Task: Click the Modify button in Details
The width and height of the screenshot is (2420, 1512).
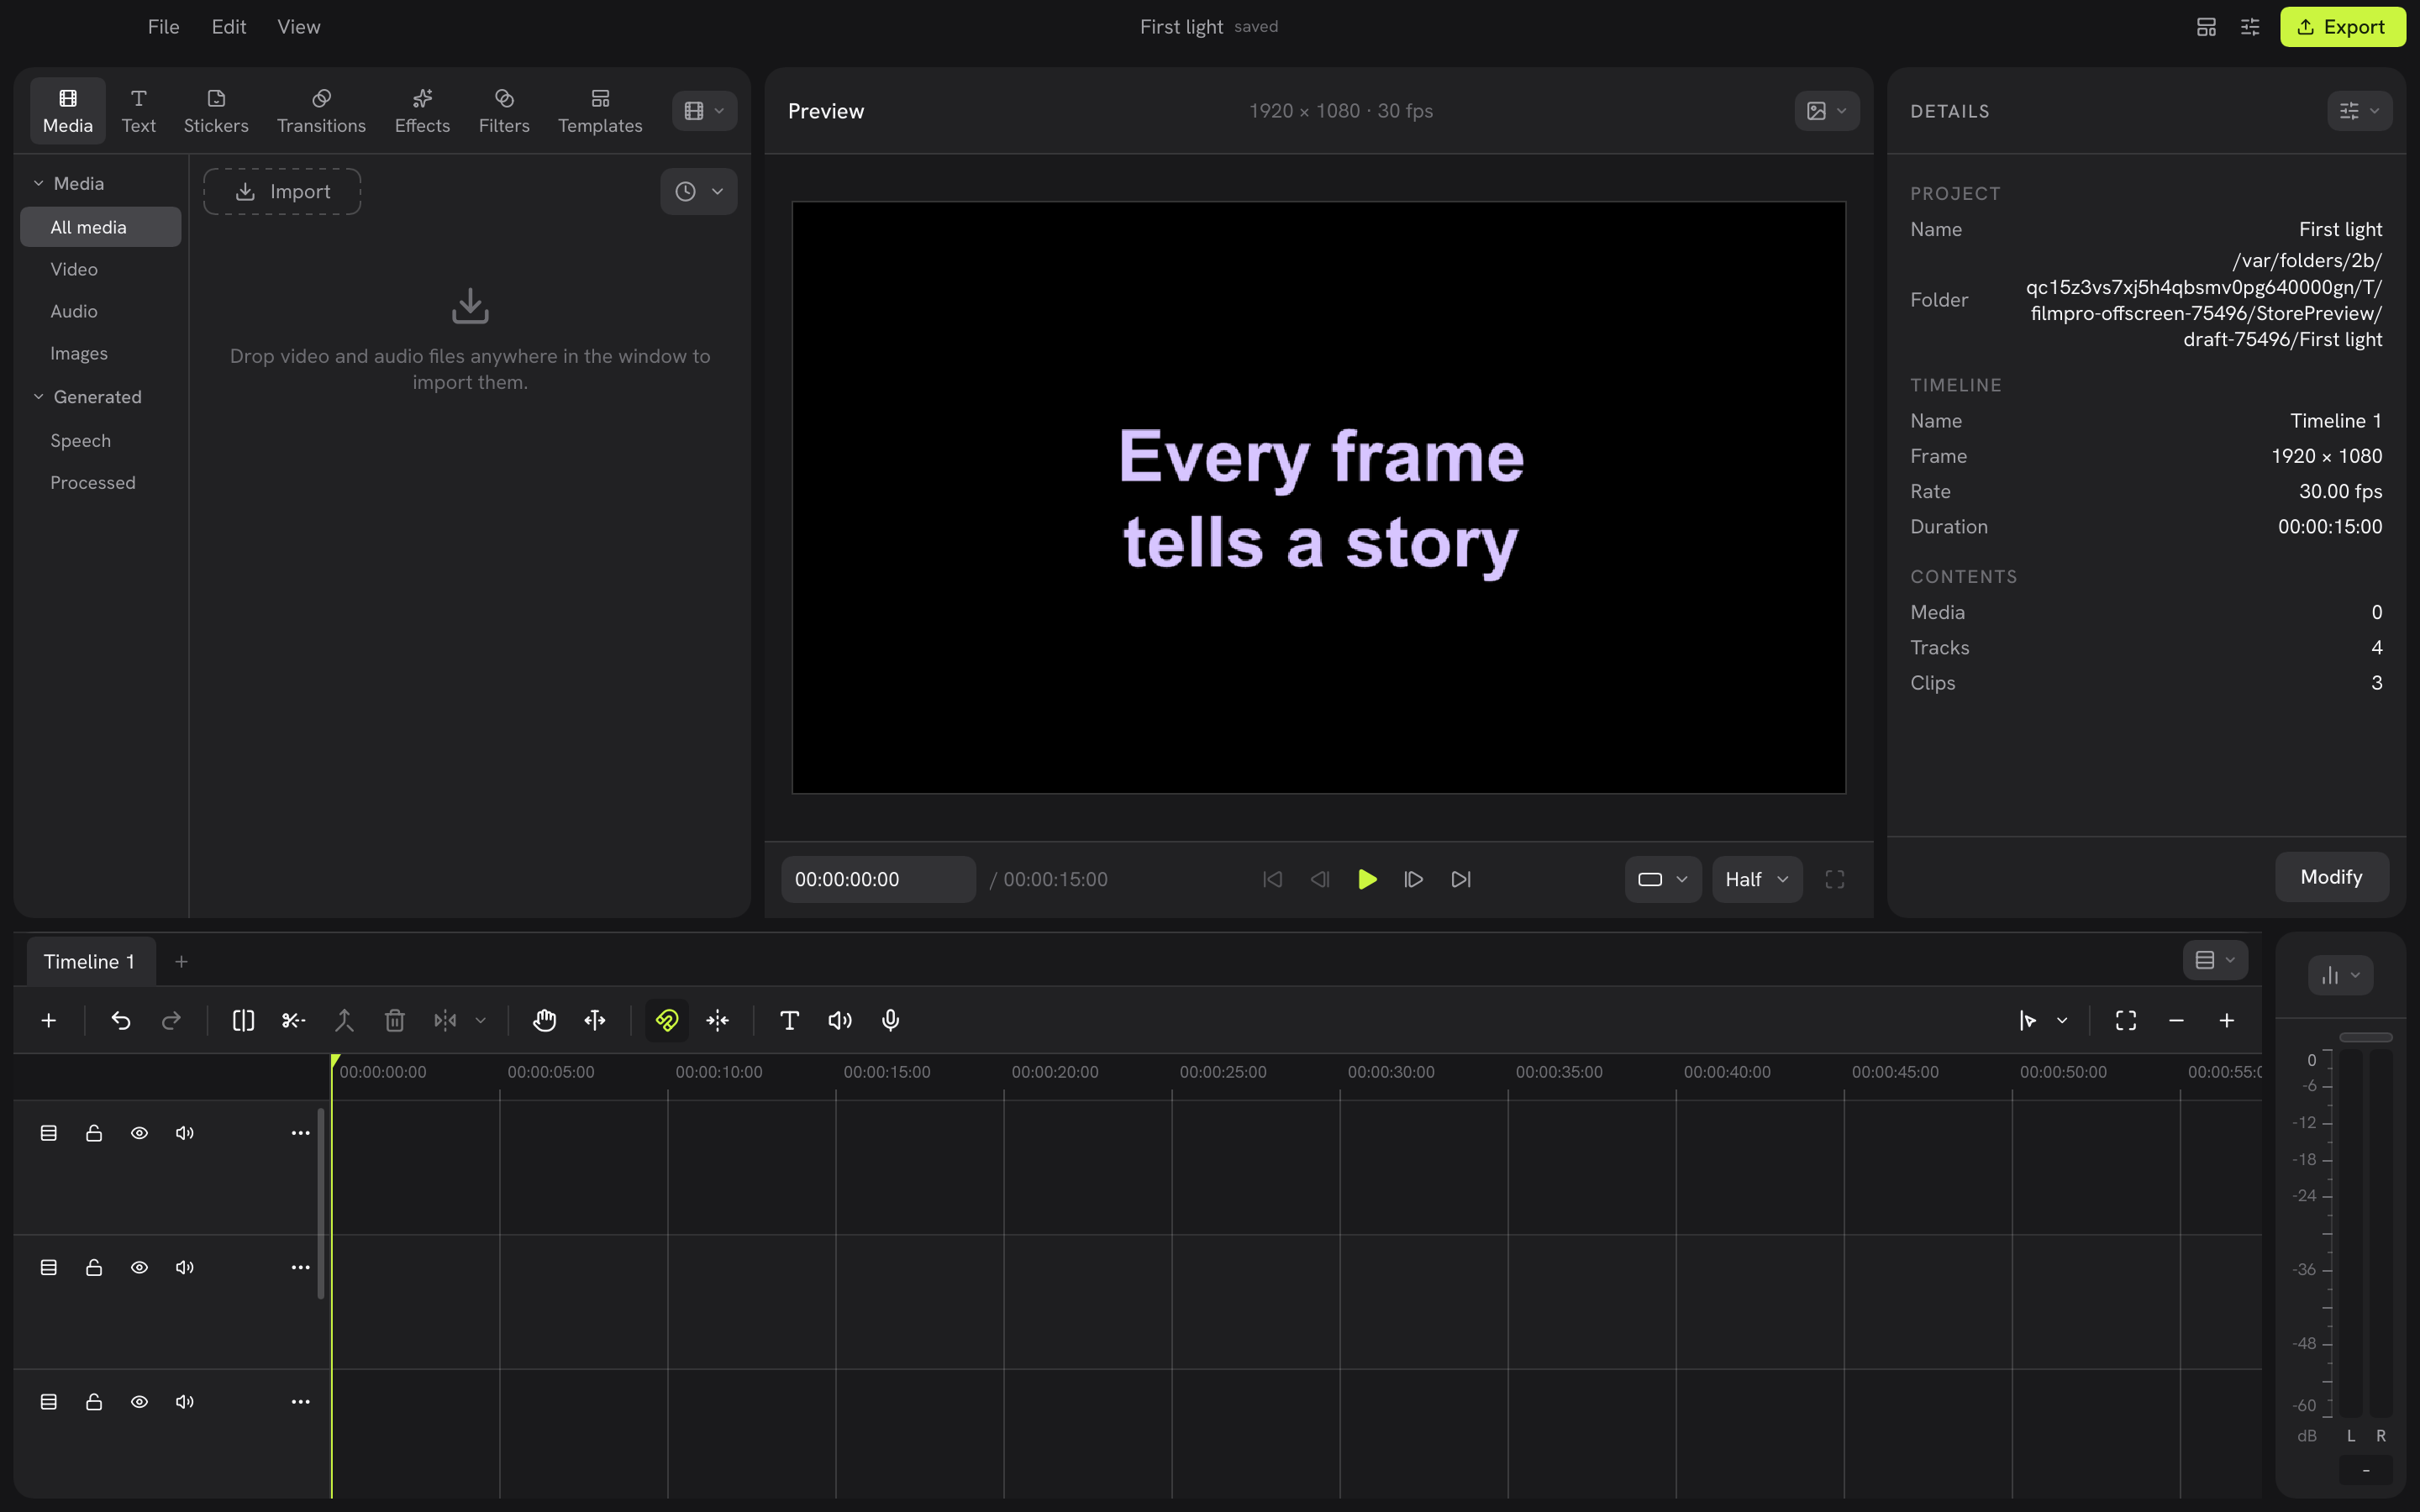Action: (x=2331, y=877)
